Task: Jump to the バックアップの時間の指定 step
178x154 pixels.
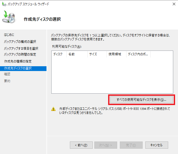Action: [20, 55]
